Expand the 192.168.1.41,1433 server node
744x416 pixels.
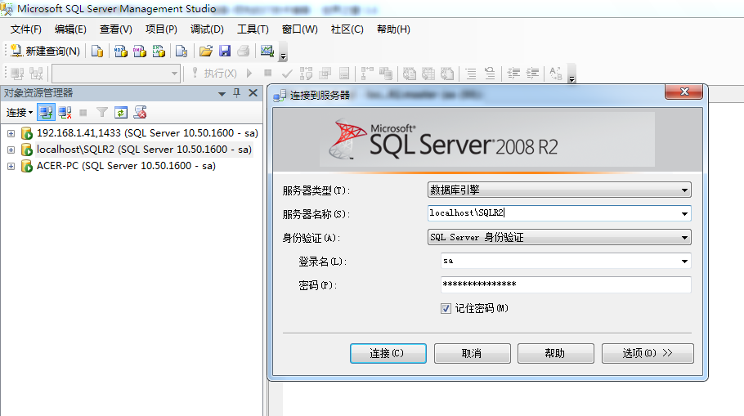(11, 134)
